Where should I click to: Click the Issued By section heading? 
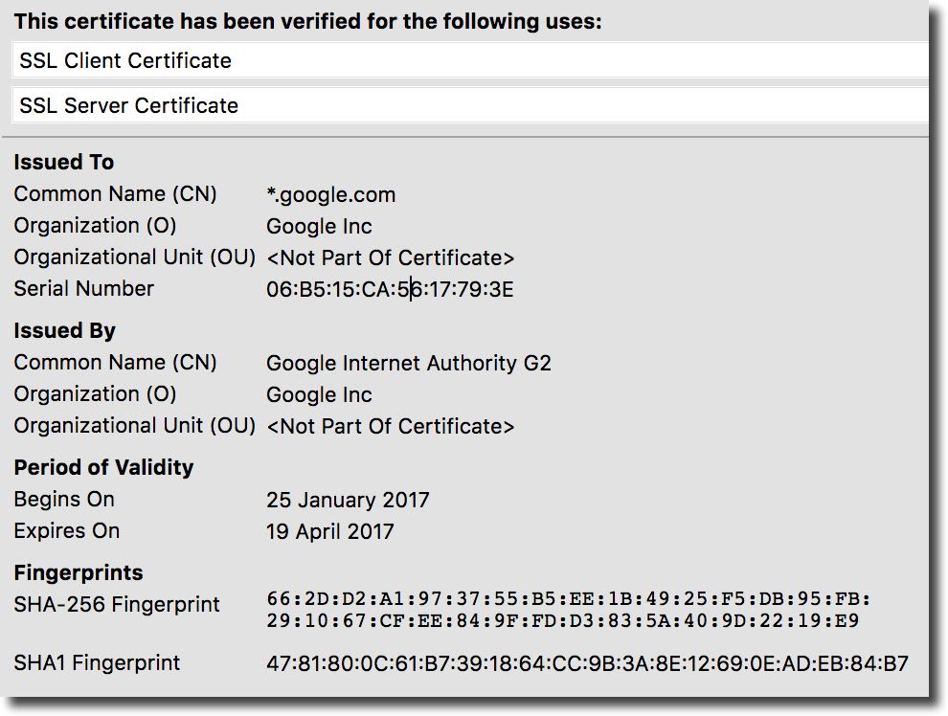point(64,331)
